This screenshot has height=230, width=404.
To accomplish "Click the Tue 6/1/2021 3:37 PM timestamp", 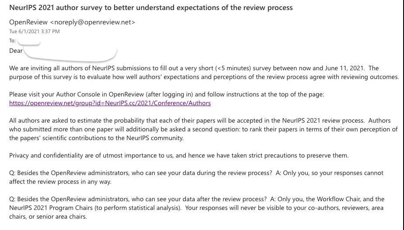I will [34, 31].
